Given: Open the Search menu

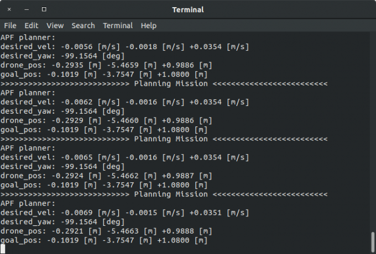Looking at the screenshot, I should [x=83, y=25].
